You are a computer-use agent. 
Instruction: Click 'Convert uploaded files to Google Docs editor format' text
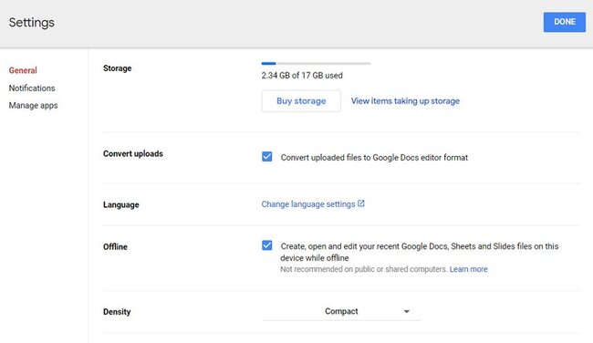click(374, 158)
